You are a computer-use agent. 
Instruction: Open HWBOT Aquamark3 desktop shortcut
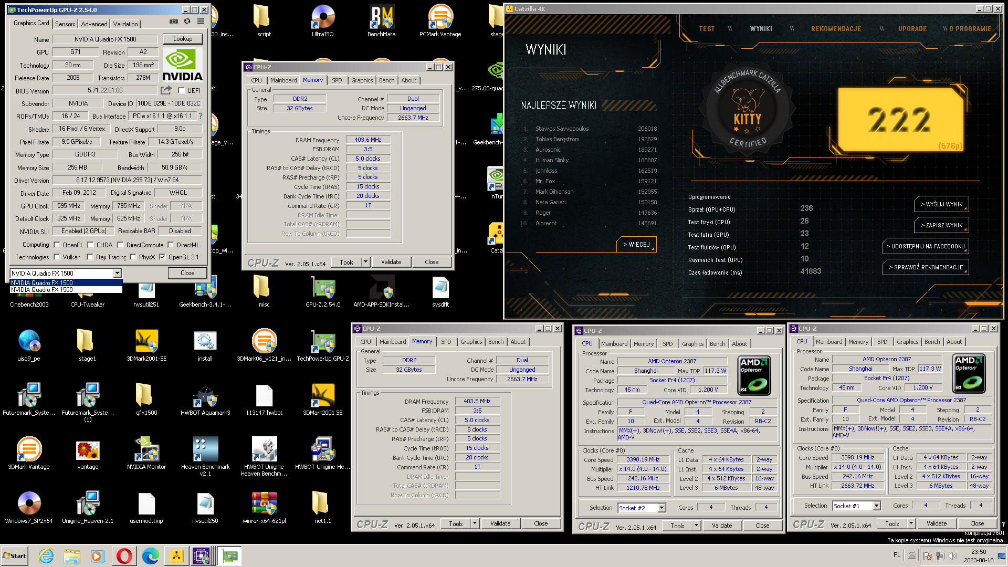pyautogui.click(x=205, y=400)
